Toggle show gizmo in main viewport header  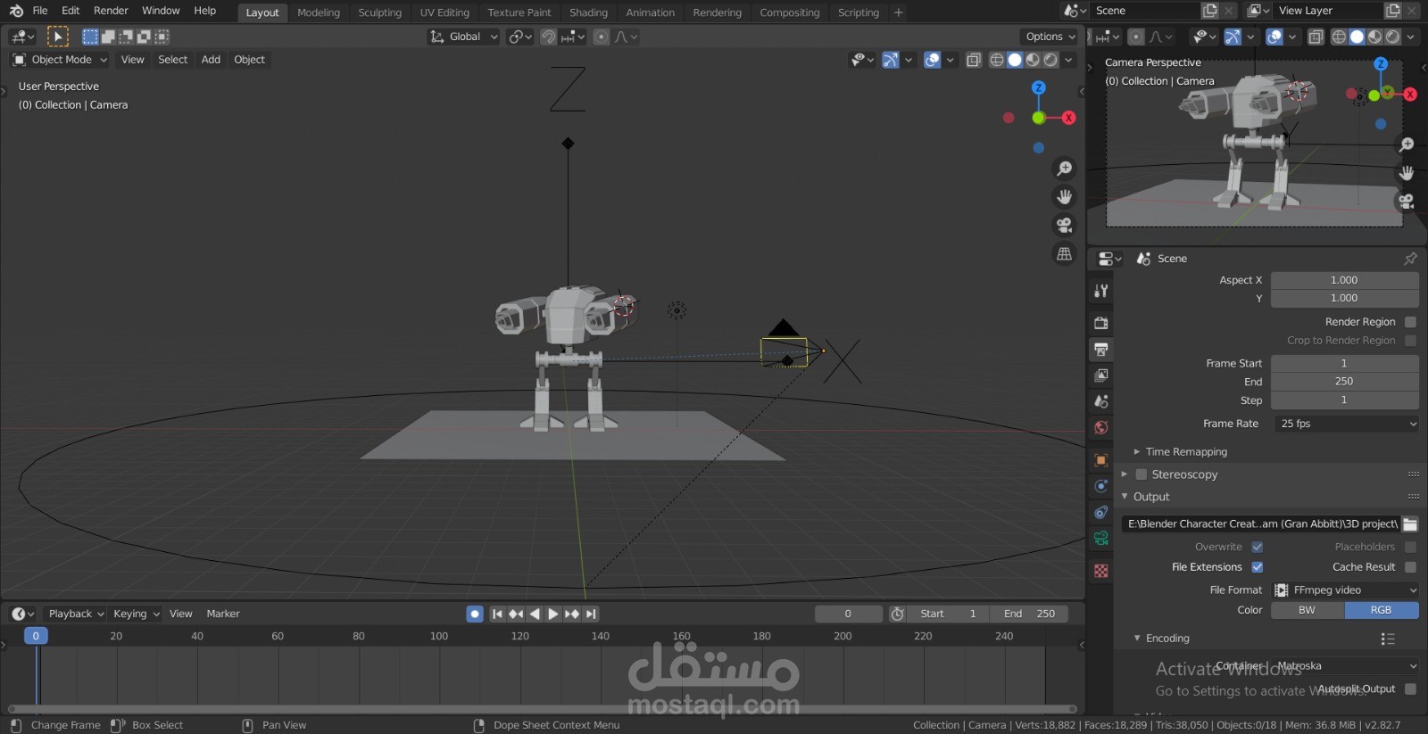[891, 60]
